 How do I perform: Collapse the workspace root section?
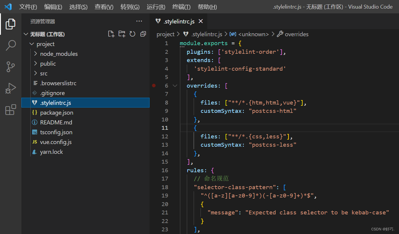[26, 34]
